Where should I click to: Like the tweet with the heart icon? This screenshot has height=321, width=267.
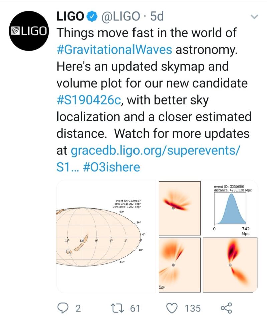point(171,308)
